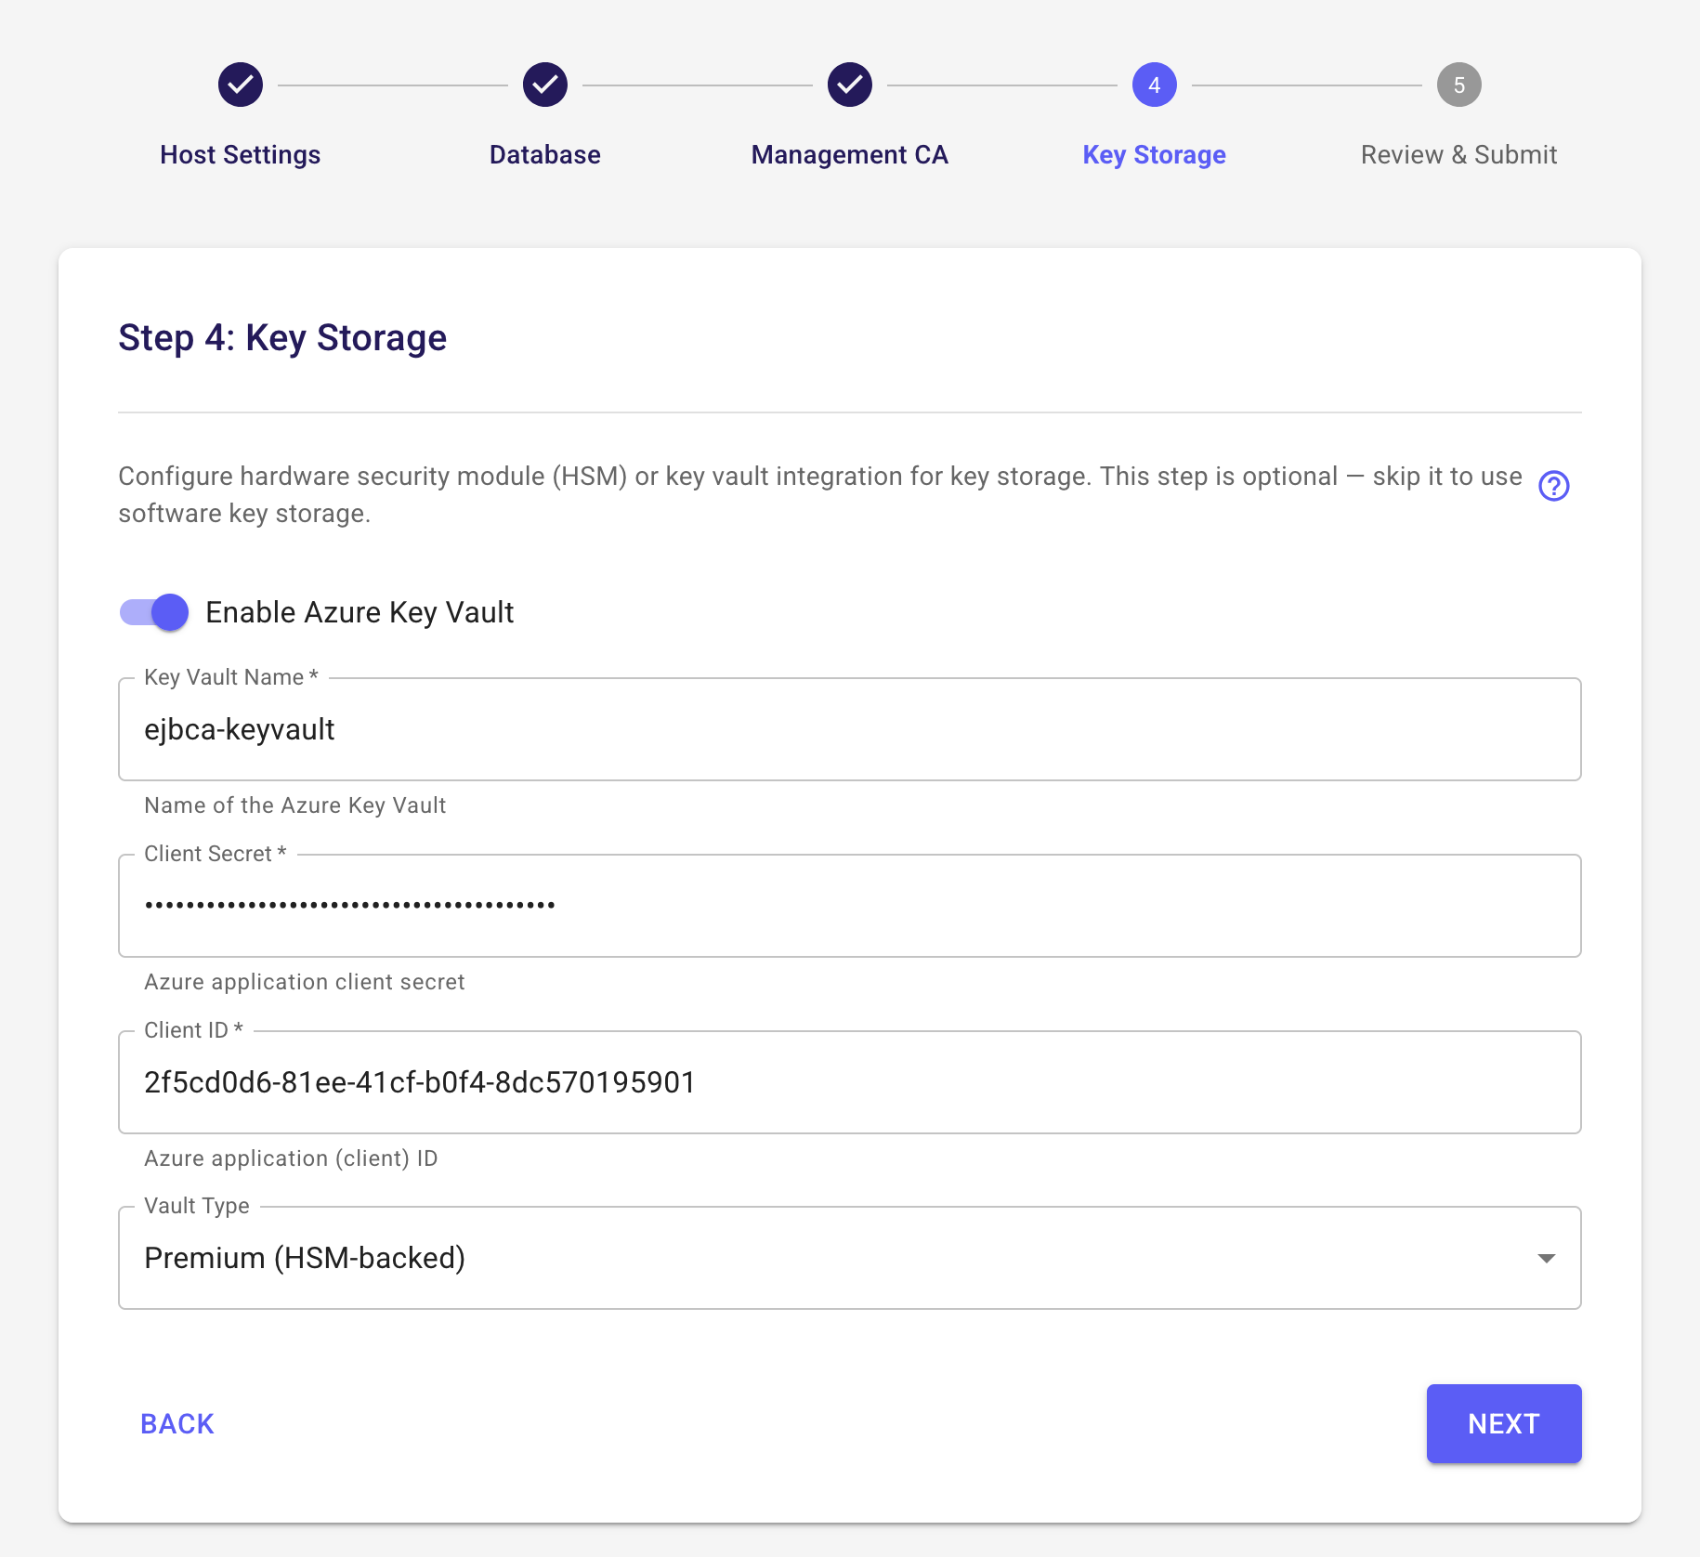Click the 'Enable Azure Key Vault' label text
This screenshot has height=1557, width=1700.
click(x=360, y=612)
